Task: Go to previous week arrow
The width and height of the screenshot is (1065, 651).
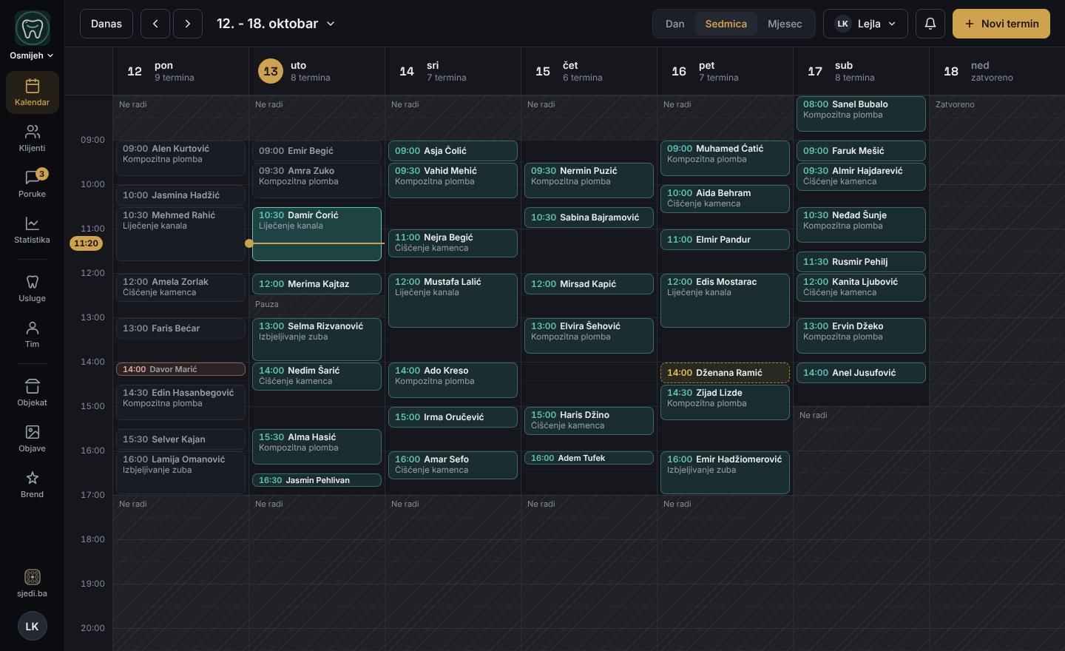Action: click(x=155, y=24)
